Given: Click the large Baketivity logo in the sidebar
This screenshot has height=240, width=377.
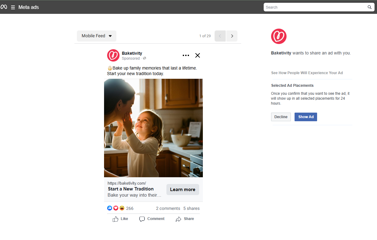Looking at the screenshot, I should pyautogui.click(x=279, y=36).
